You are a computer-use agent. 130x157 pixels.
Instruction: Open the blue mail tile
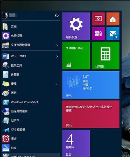pos(113,34)
